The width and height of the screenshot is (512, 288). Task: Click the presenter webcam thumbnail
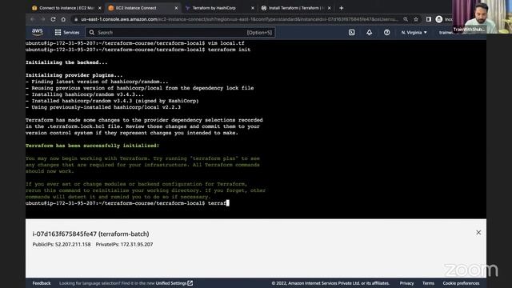pyautogui.click(x=482, y=16)
